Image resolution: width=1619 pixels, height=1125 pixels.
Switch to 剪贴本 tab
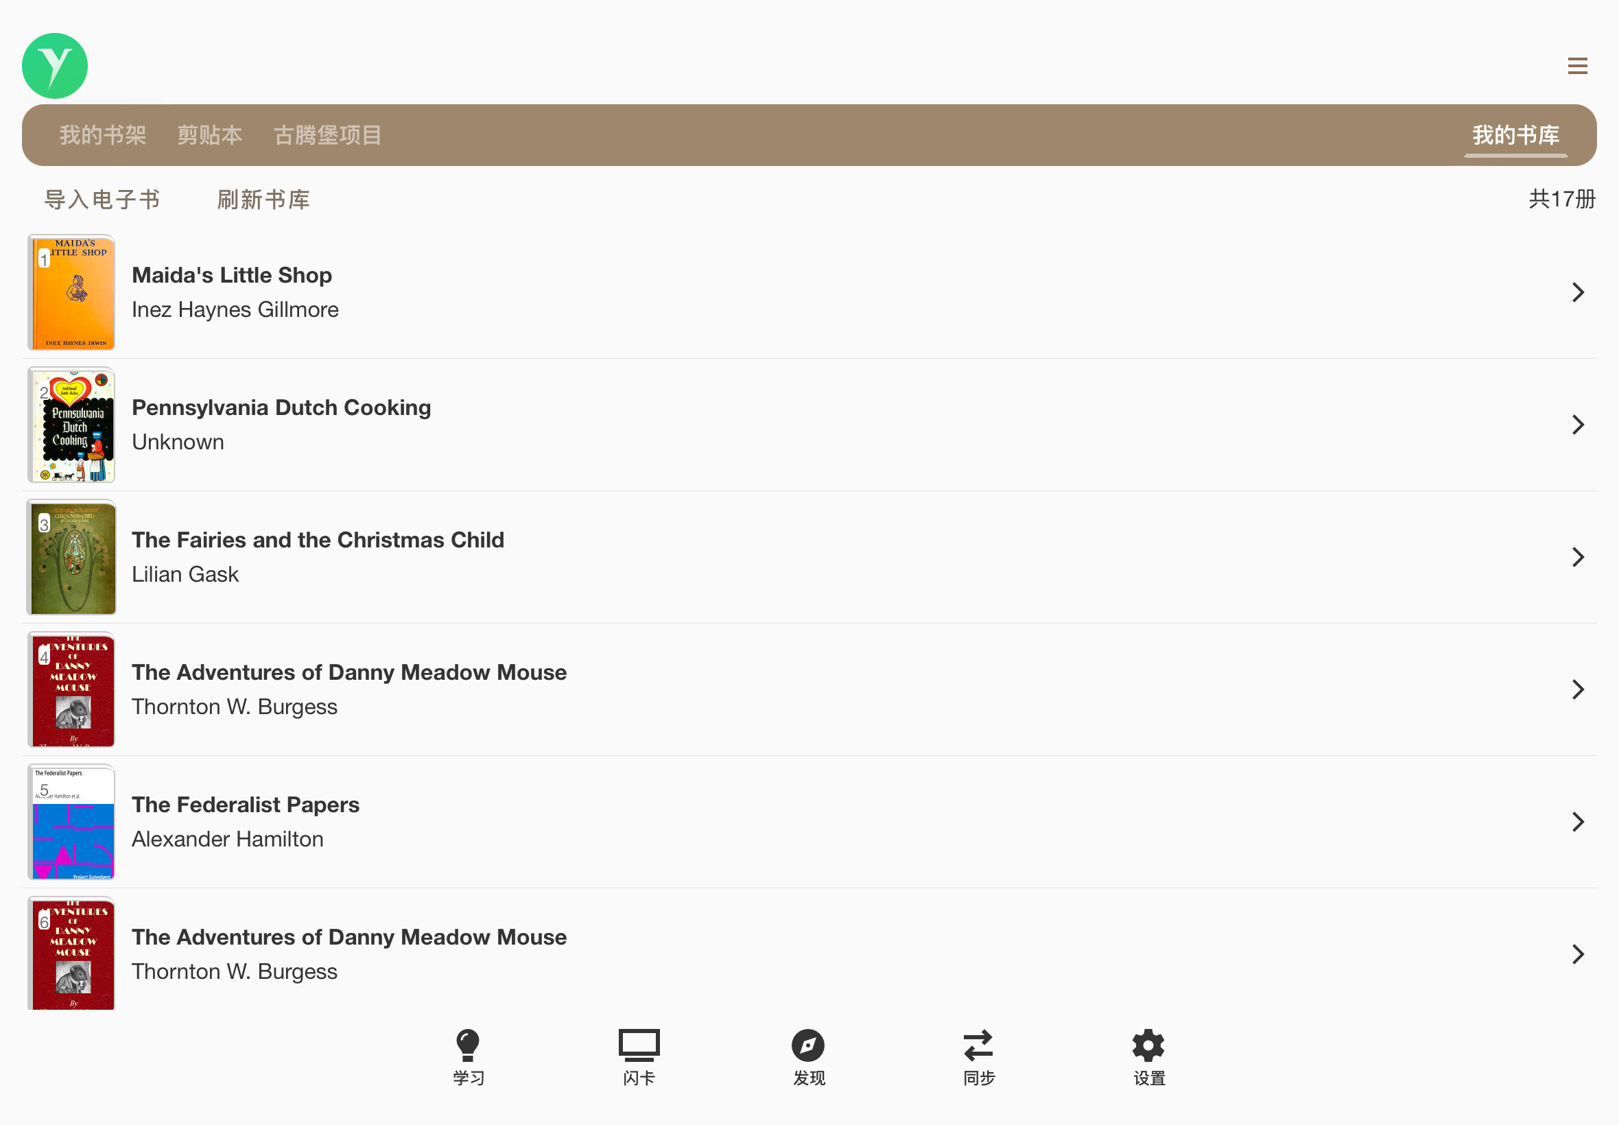[209, 134]
